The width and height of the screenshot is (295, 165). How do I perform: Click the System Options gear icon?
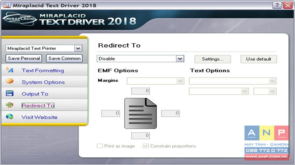coord(10,81)
